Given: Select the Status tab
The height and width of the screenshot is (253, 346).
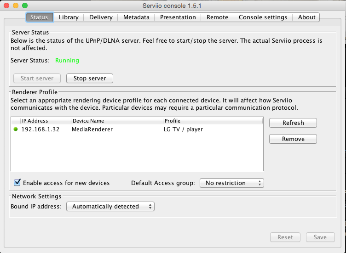Looking at the screenshot, I should 39,17.
